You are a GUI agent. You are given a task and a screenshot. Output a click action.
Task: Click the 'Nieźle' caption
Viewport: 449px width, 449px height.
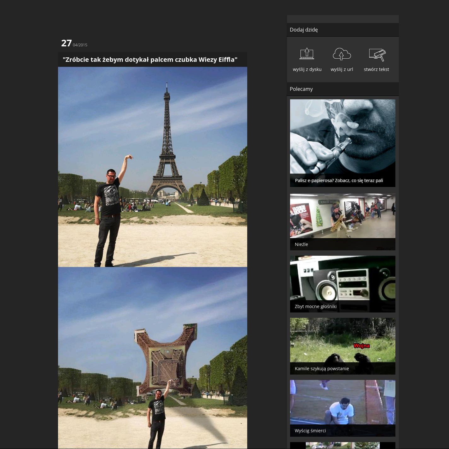[x=301, y=244]
